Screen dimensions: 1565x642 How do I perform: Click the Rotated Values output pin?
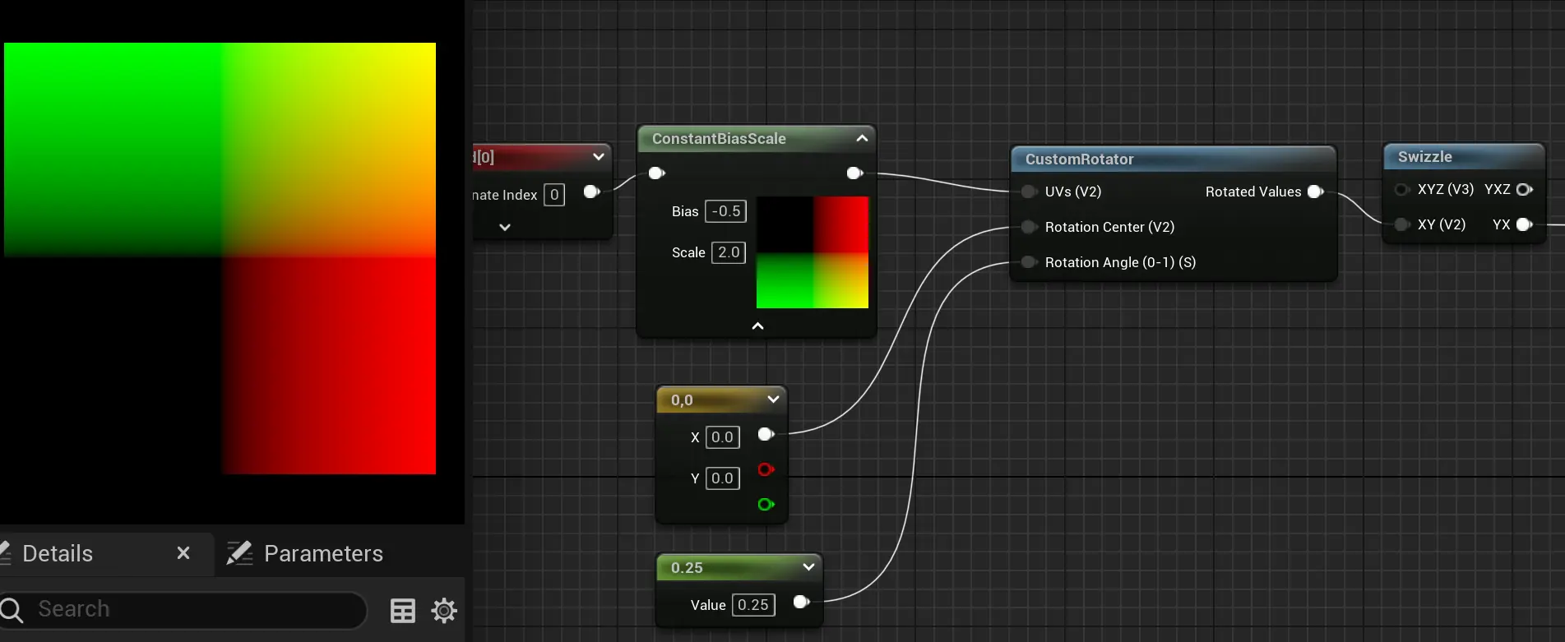click(1315, 192)
